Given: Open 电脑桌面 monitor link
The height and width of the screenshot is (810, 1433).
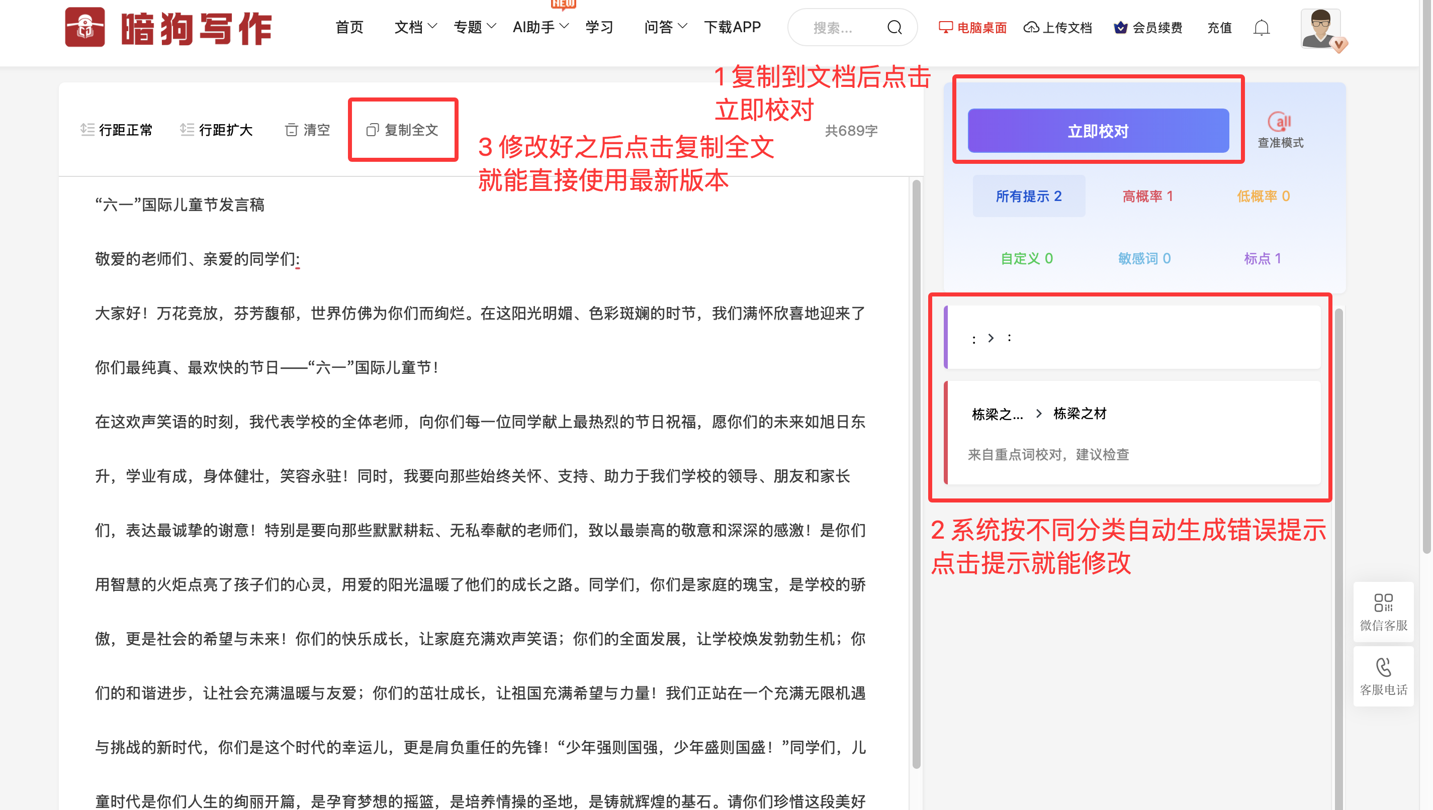Looking at the screenshot, I should 972,27.
